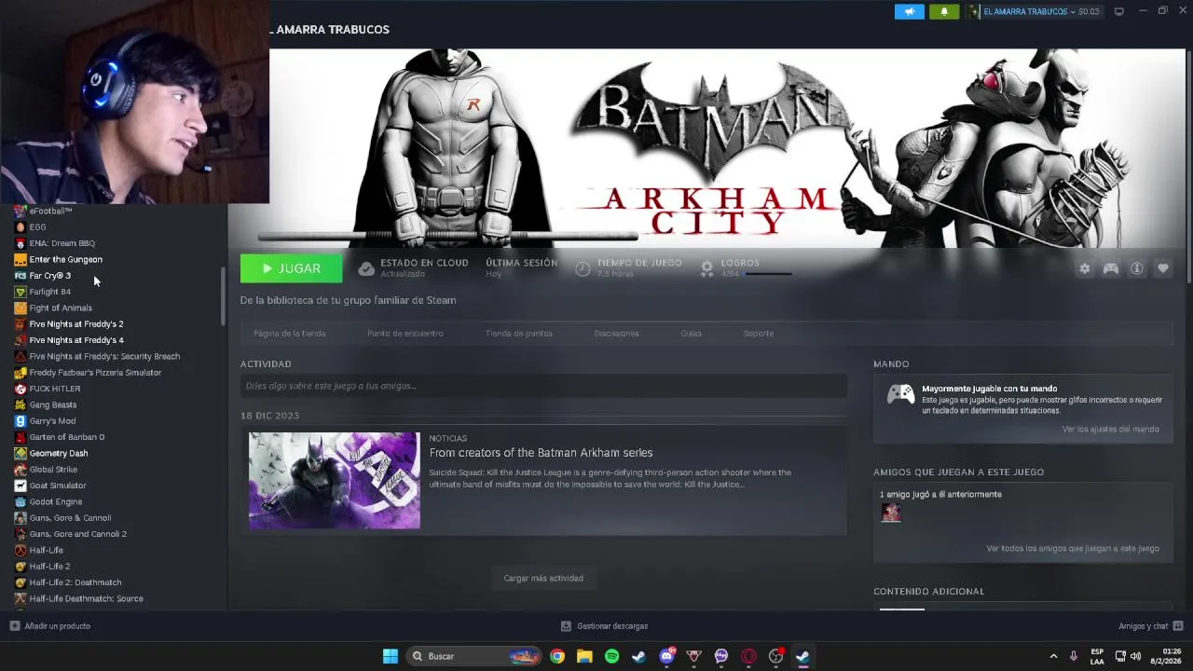Viewport: 1193px width, 671px height.
Task: Open Página de la tienda tab
Action: point(290,334)
